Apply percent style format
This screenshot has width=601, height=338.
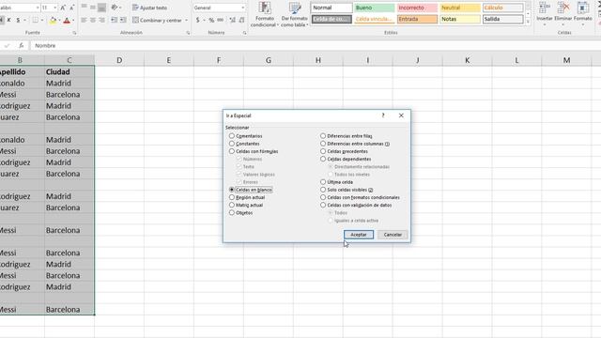211,20
